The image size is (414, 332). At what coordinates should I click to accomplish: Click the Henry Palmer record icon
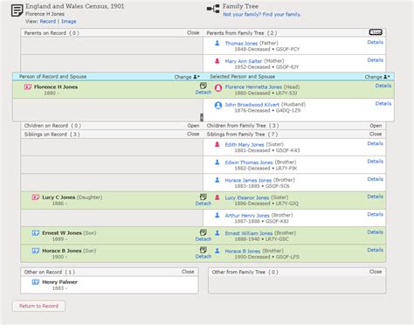(x=36, y=282)
